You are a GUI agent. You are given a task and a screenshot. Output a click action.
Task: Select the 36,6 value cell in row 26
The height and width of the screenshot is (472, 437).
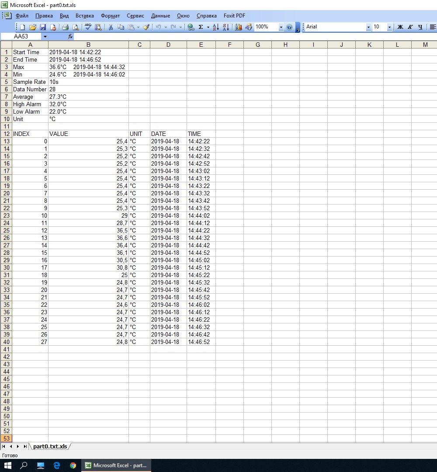pyautogui.click(x=88, y=238)
